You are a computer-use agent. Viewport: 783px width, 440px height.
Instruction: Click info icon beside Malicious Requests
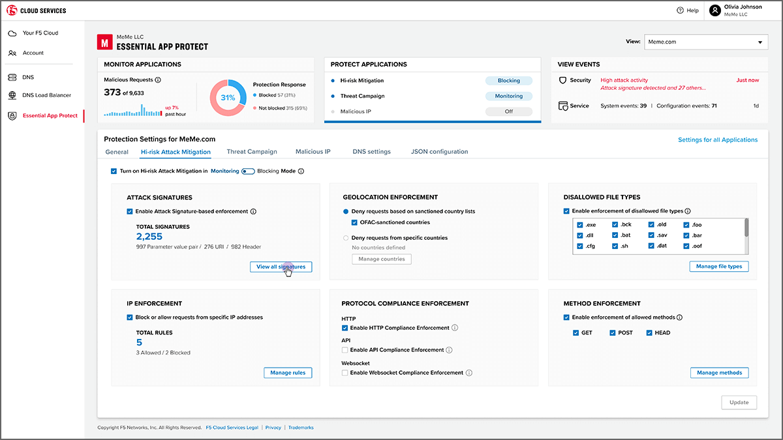point(158,80)
